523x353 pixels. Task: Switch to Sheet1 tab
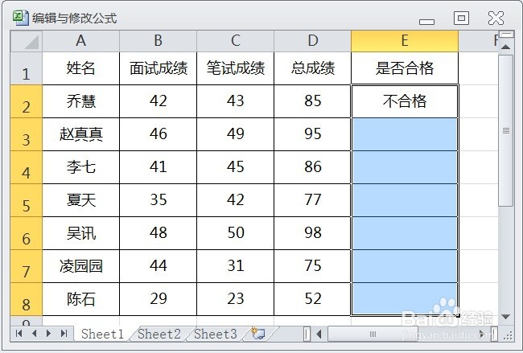[x=102, y=334]
